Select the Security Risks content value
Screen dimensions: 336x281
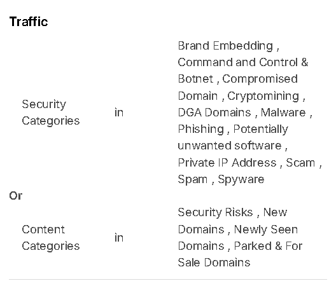click(x=215, y=212)
